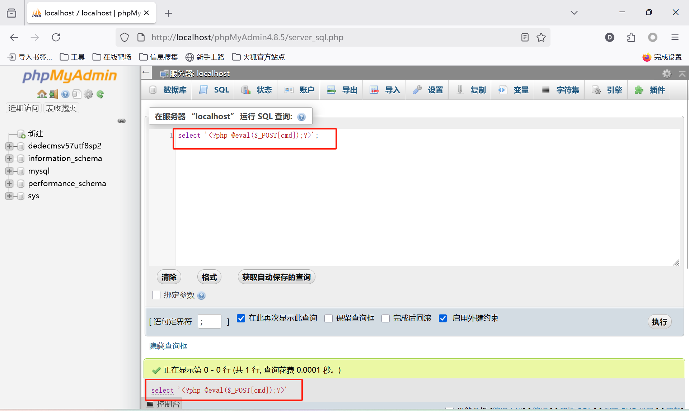Open the phpMyAdmin home icon
The width and height of the screenshot is (689, 411).
pyautogui.click(x=42, y=94)
